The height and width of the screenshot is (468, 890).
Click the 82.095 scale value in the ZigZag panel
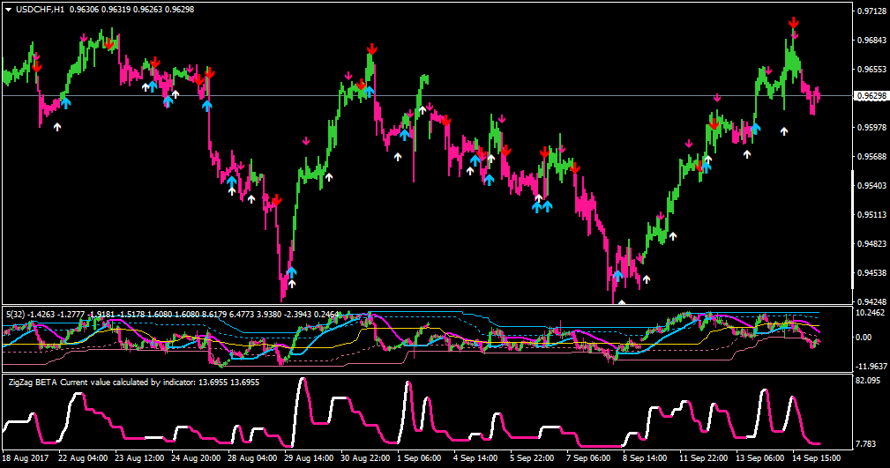click(x=867, y=380)
